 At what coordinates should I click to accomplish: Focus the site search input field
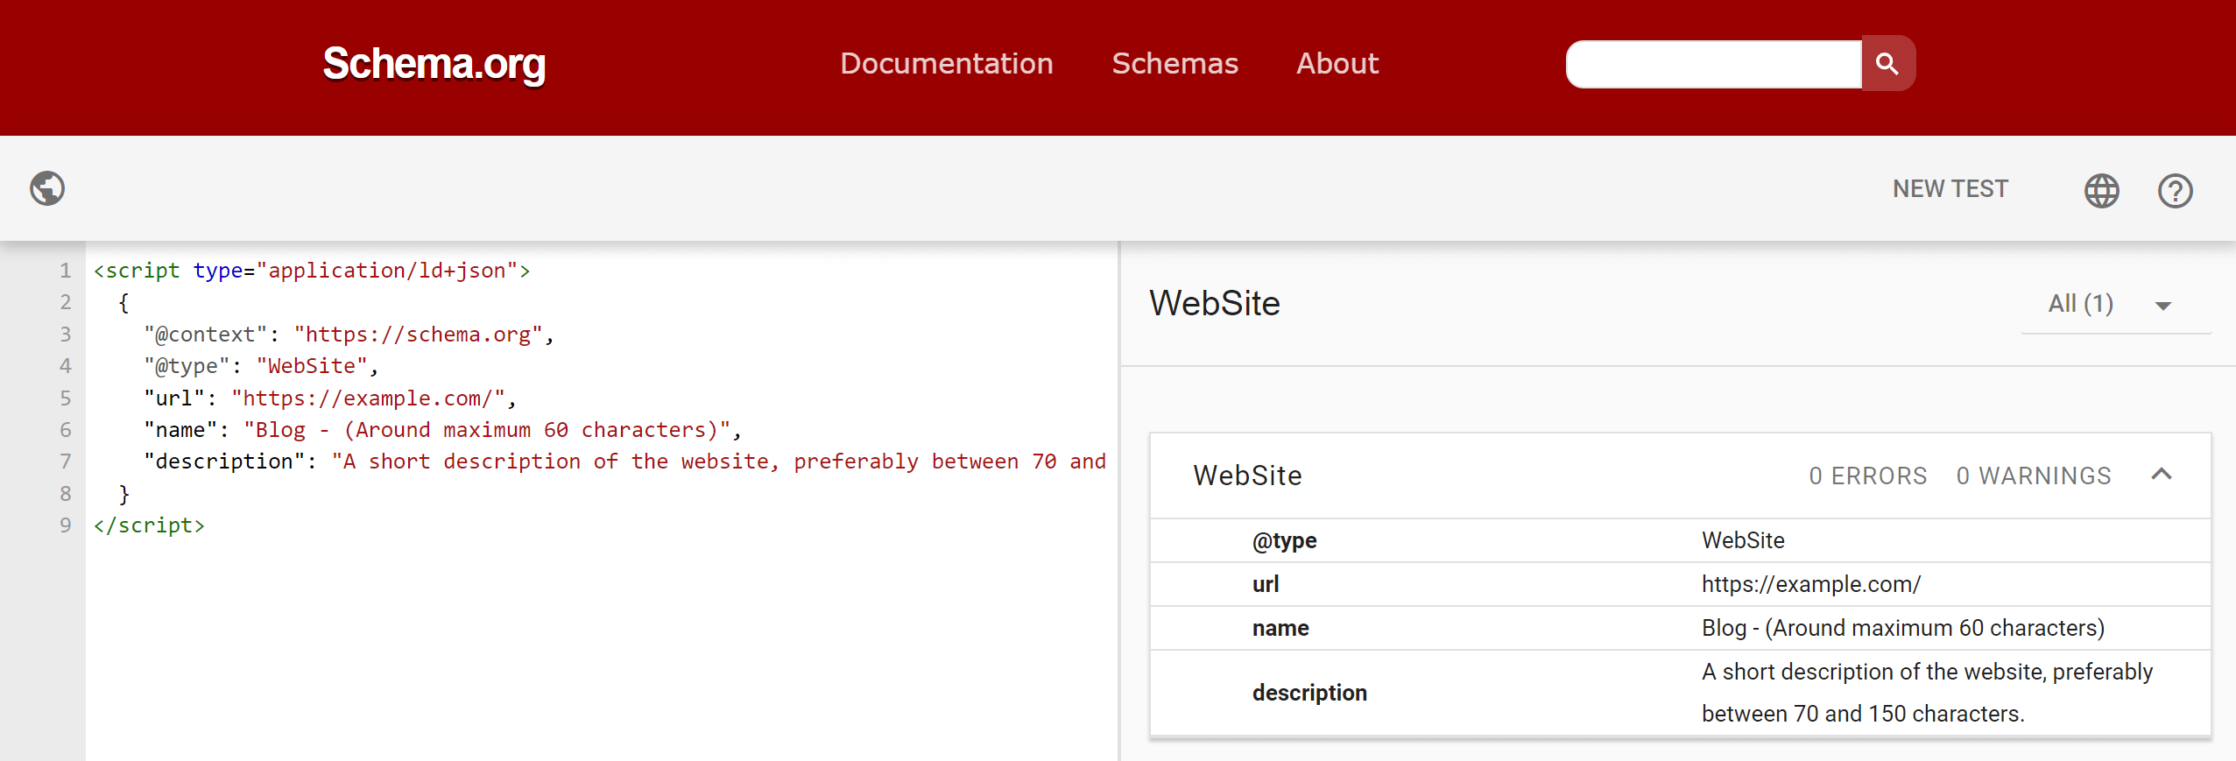pyautogui.click(x=1712, y=64)
